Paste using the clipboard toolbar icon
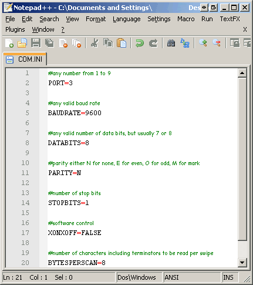Image resolution: width=253 pixels, height=285 pixels. pos(122,43)
